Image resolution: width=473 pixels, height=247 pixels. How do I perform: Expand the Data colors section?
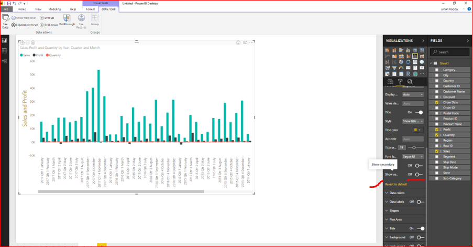point(395,192)
